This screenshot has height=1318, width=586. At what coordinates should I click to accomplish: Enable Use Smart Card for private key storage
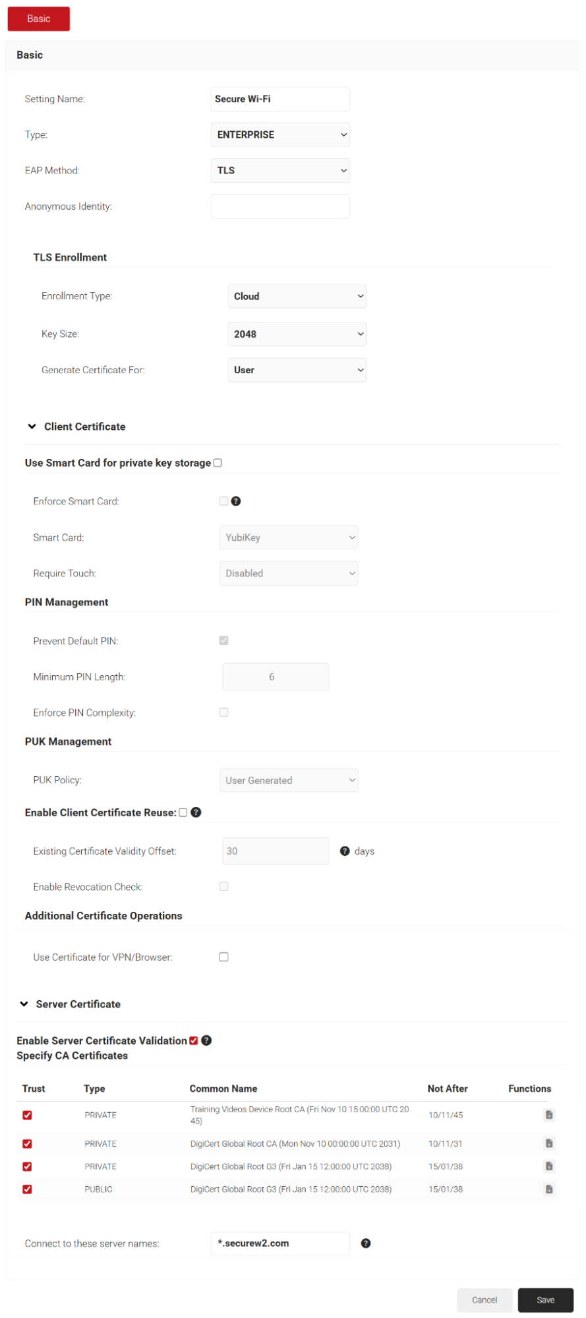[218, 463]
